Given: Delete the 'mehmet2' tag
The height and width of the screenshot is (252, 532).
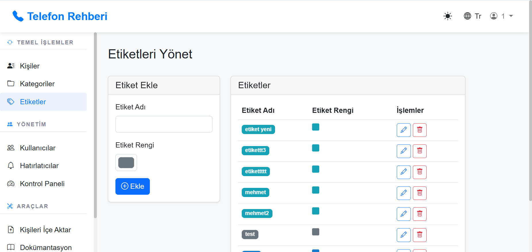Looking at the screenshot, I should pyautogui.click(x=419, y=214).
